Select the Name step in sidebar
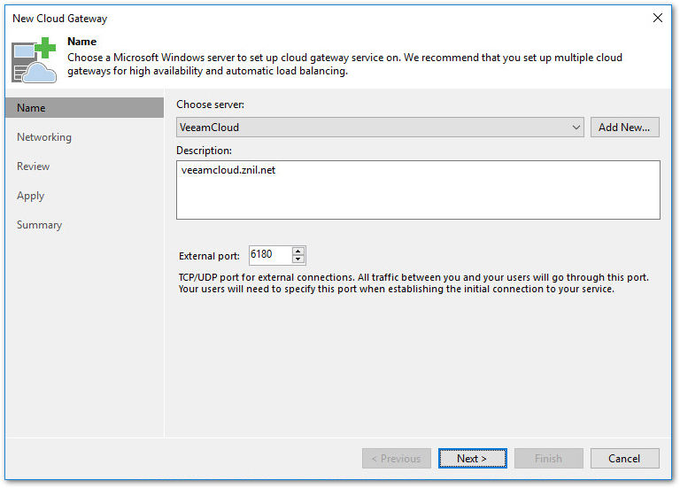This screenshot has height=488, width=680. pyautogui.click(x=31, y=108)
